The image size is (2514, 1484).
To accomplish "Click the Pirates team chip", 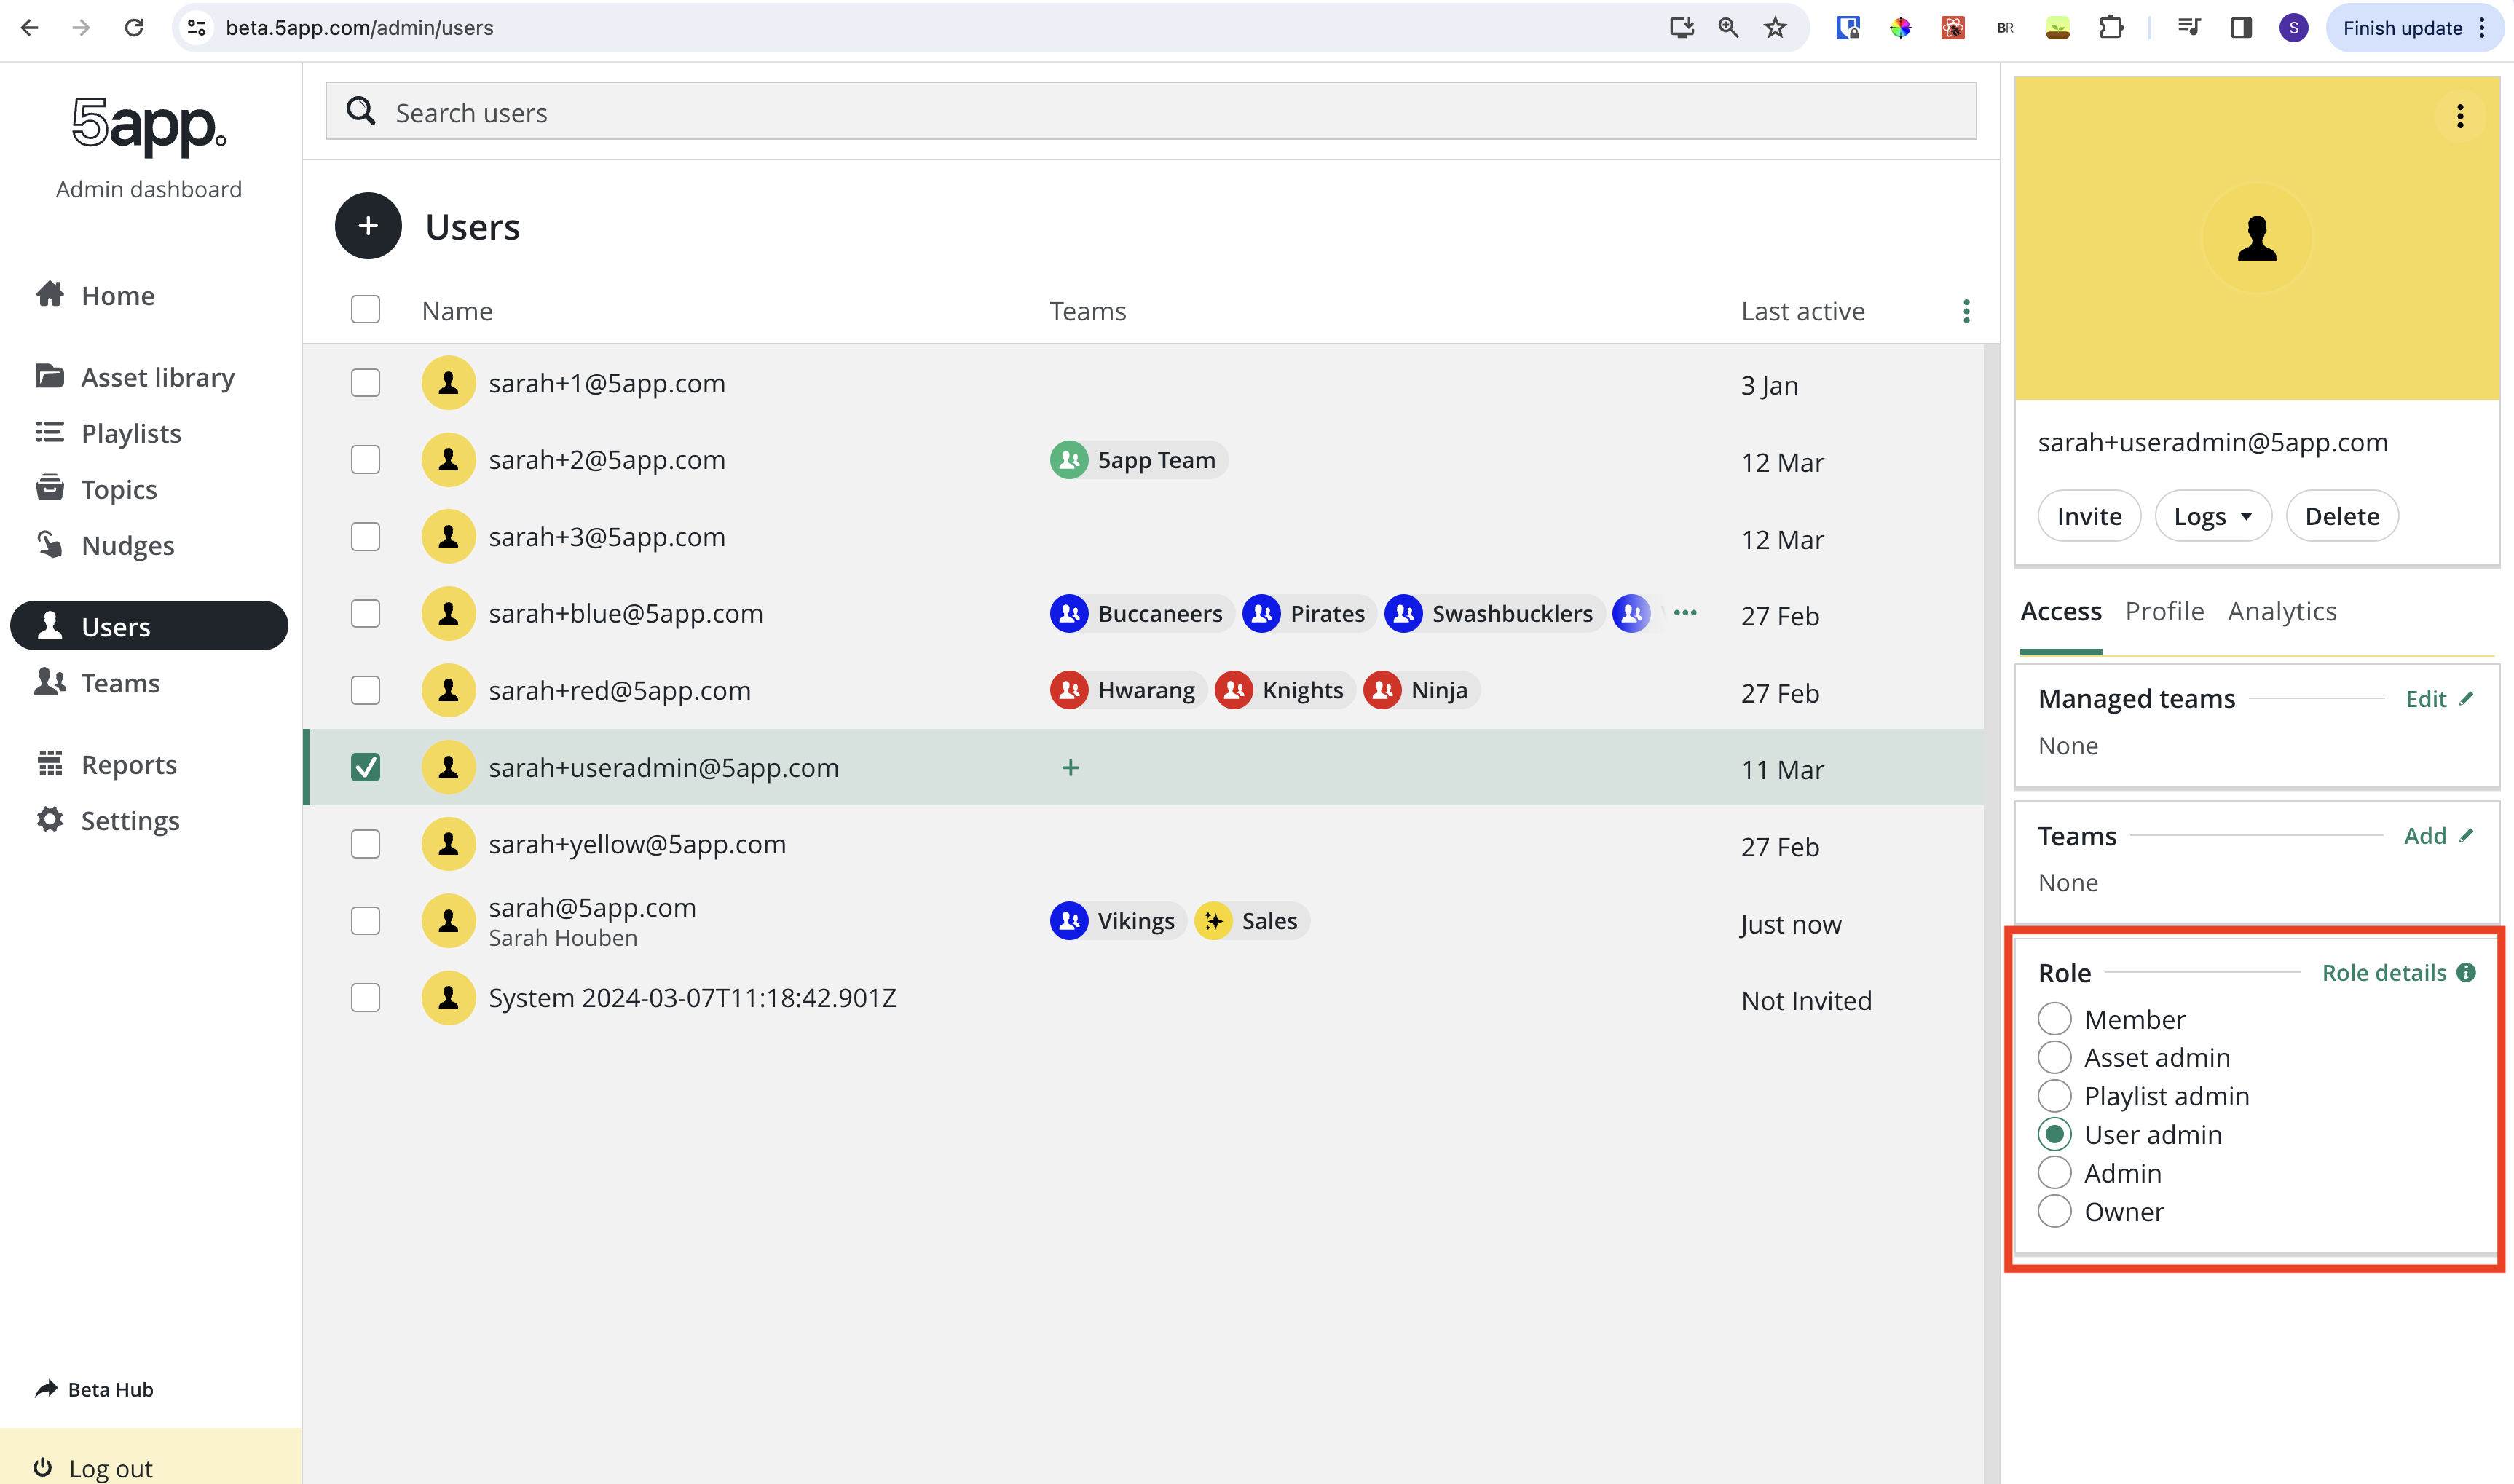I will [x=1308, y=613].
